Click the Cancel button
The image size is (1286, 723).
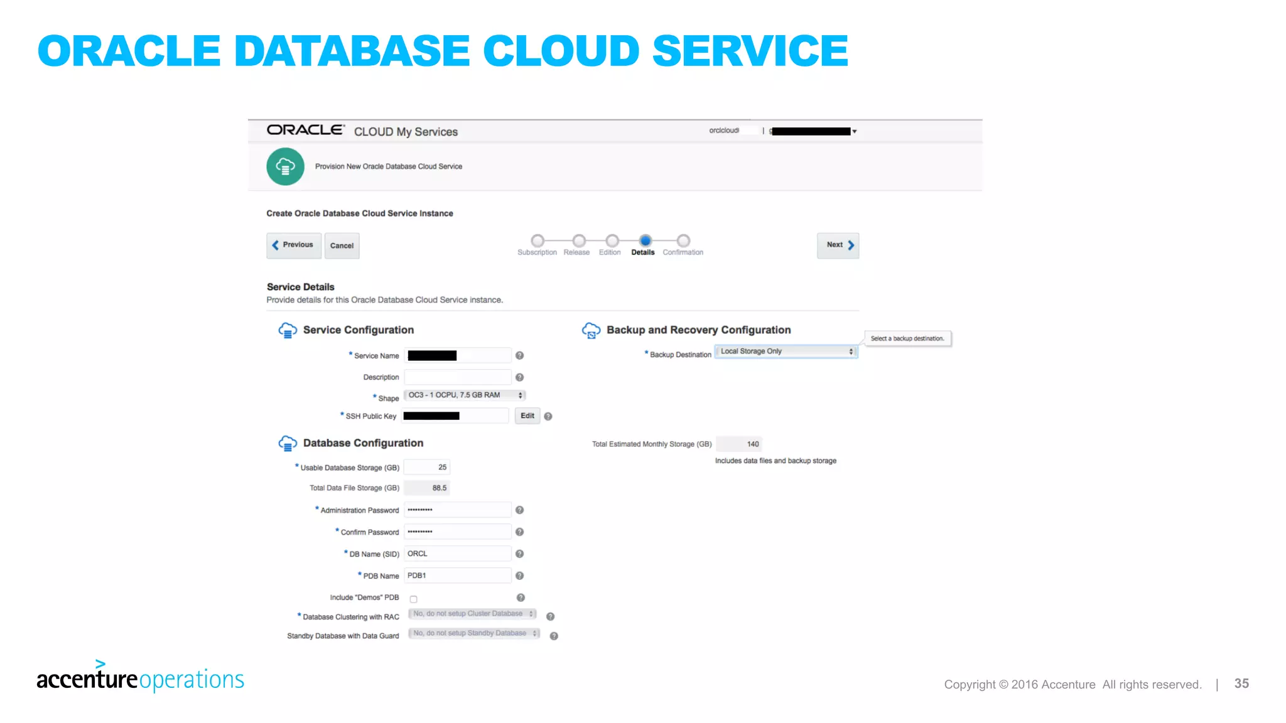click(x=342, y=245)
